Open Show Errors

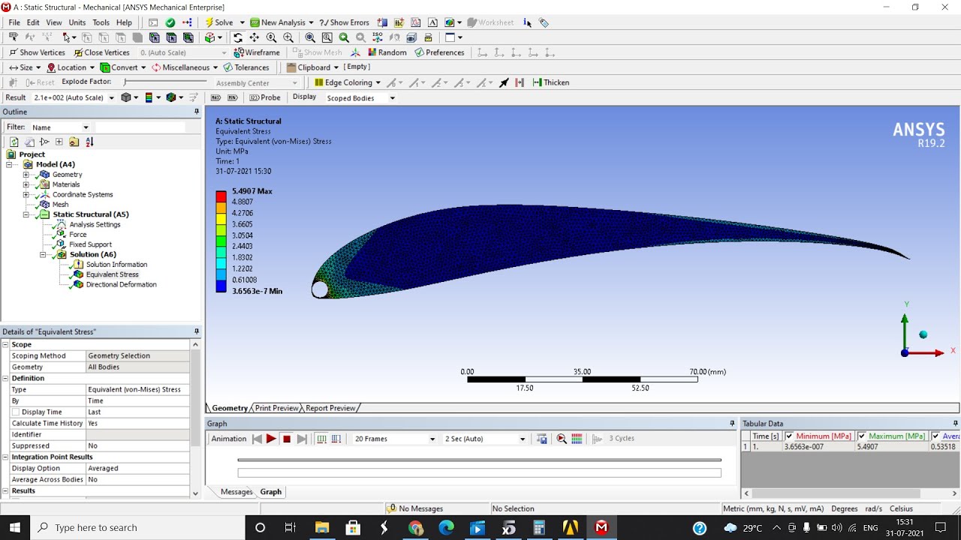coord(343,22)
